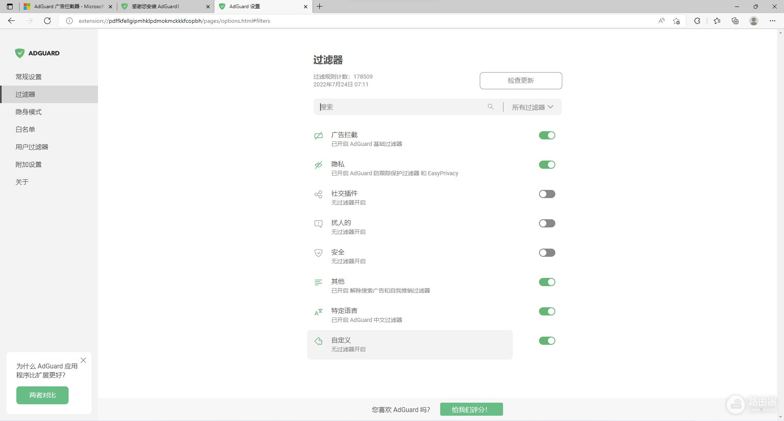This screenshot has width=784, height=421.
Task: Open the 广告拦截 filter category
Action: point(410,139)
